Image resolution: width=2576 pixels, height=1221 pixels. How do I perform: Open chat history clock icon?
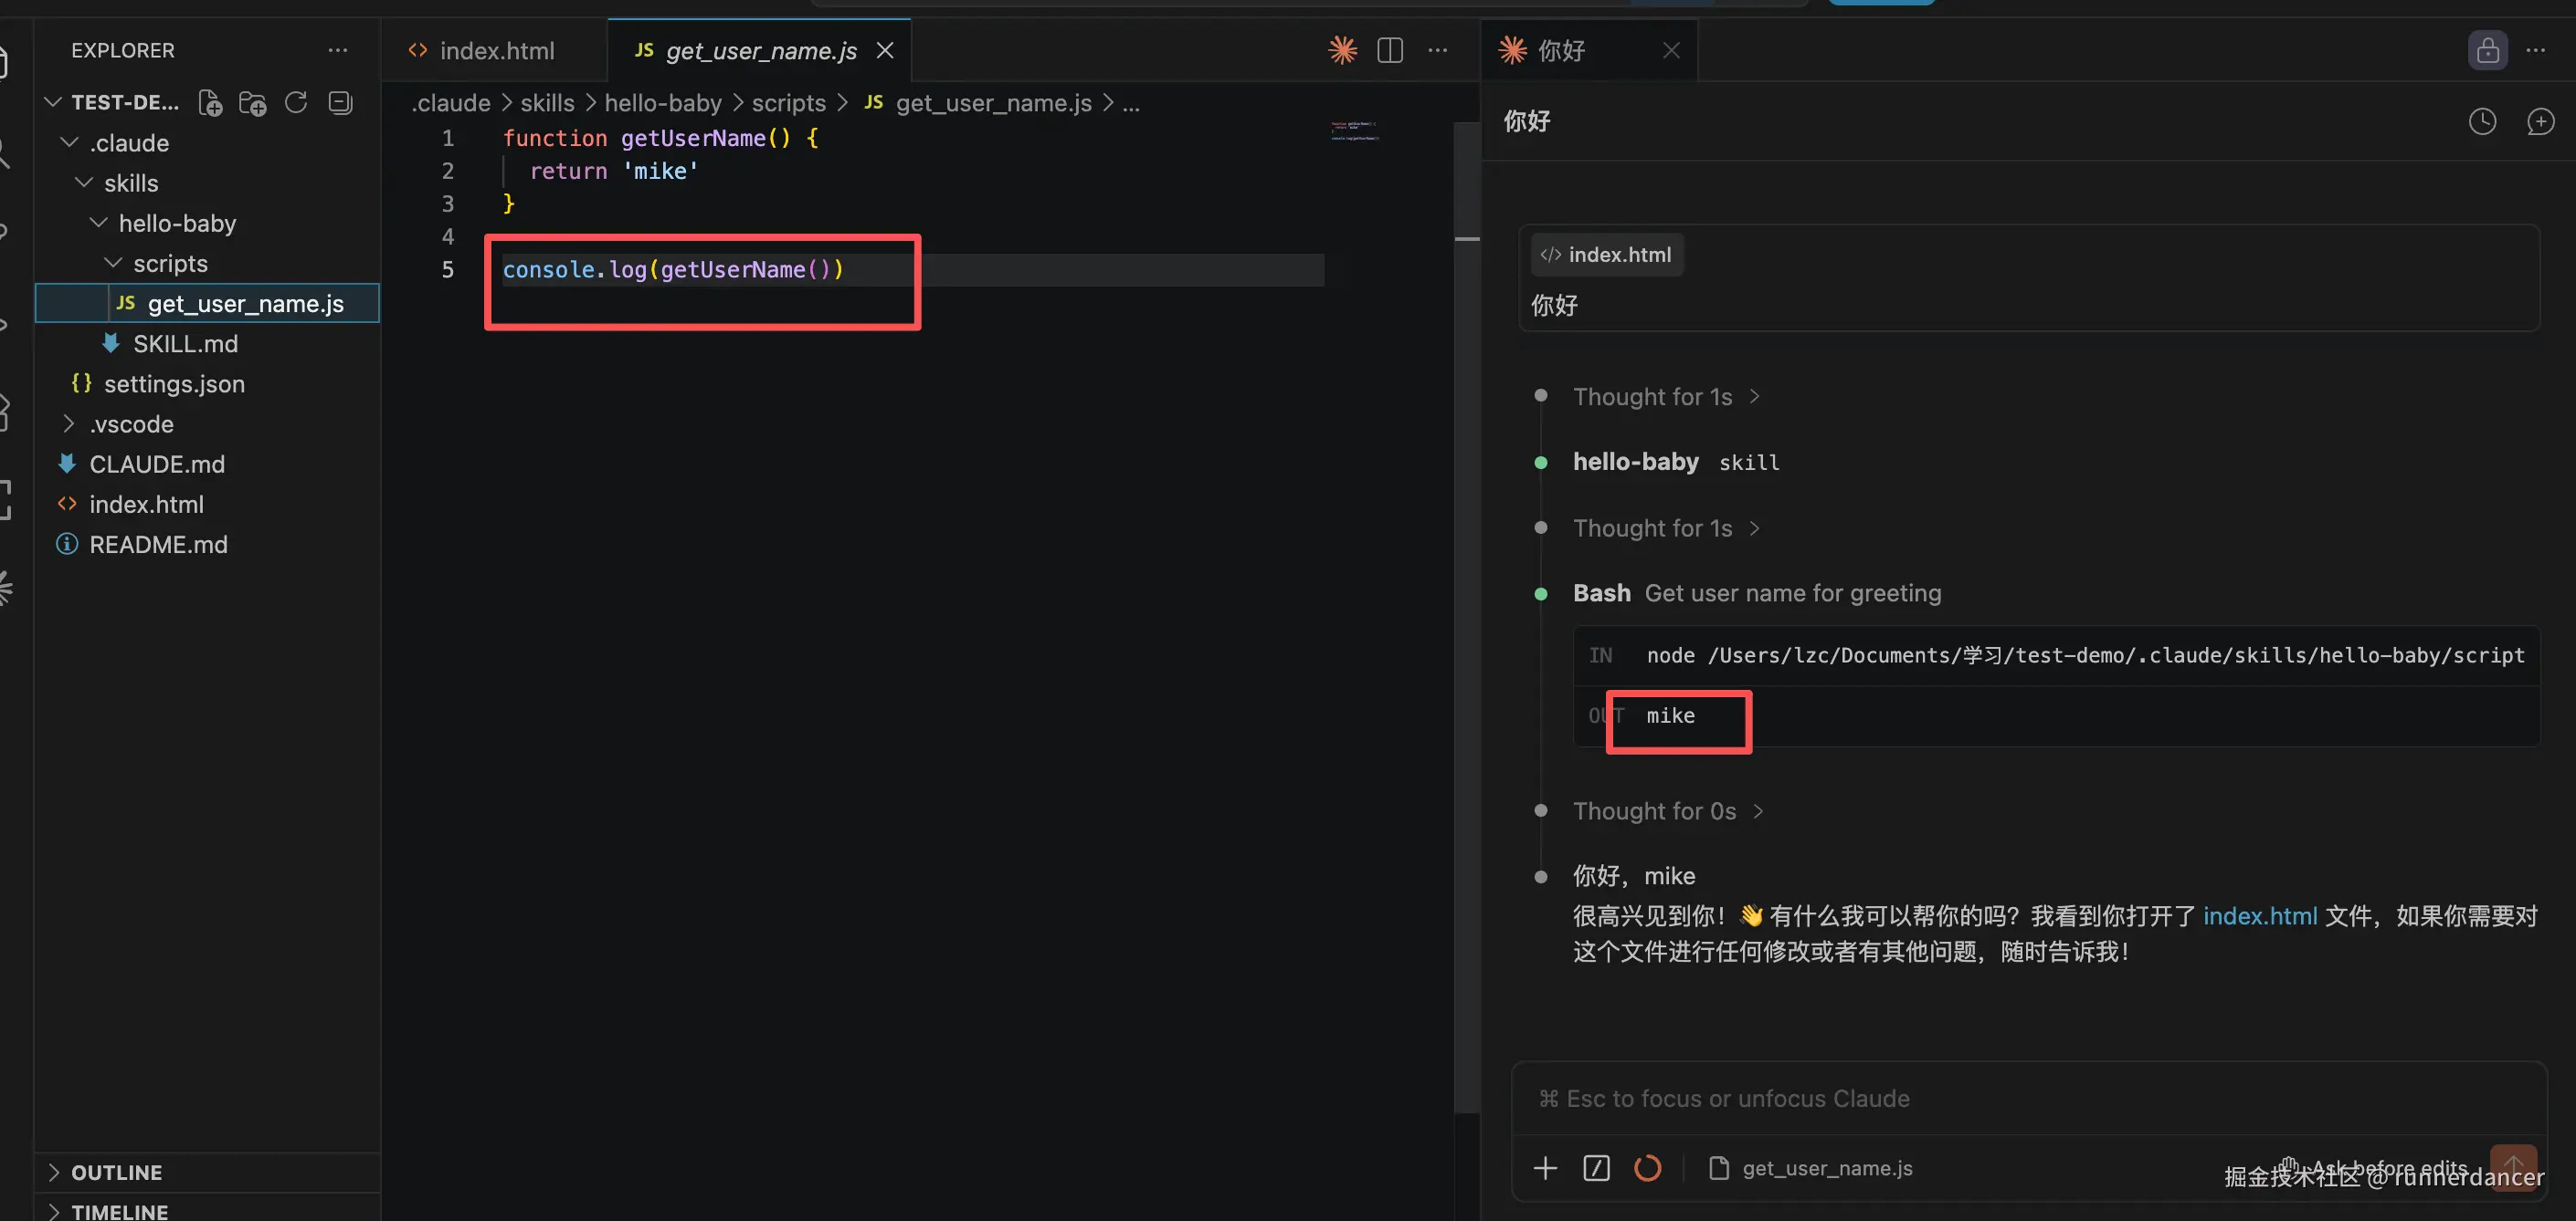pos(2482,122)
